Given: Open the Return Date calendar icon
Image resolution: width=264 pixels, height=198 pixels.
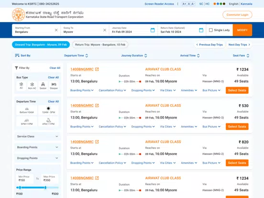Looking at the screenshot, I should pos(201,30).
